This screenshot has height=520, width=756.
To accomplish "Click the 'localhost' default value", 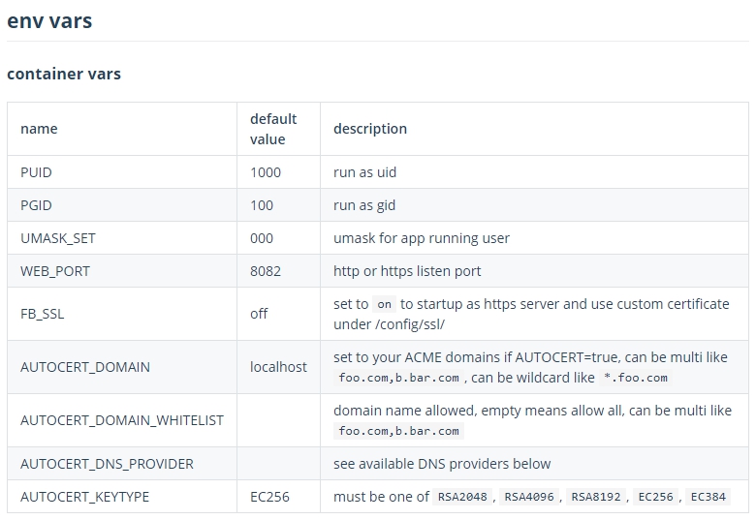I will pyautogui.click(x=278, y=367).
